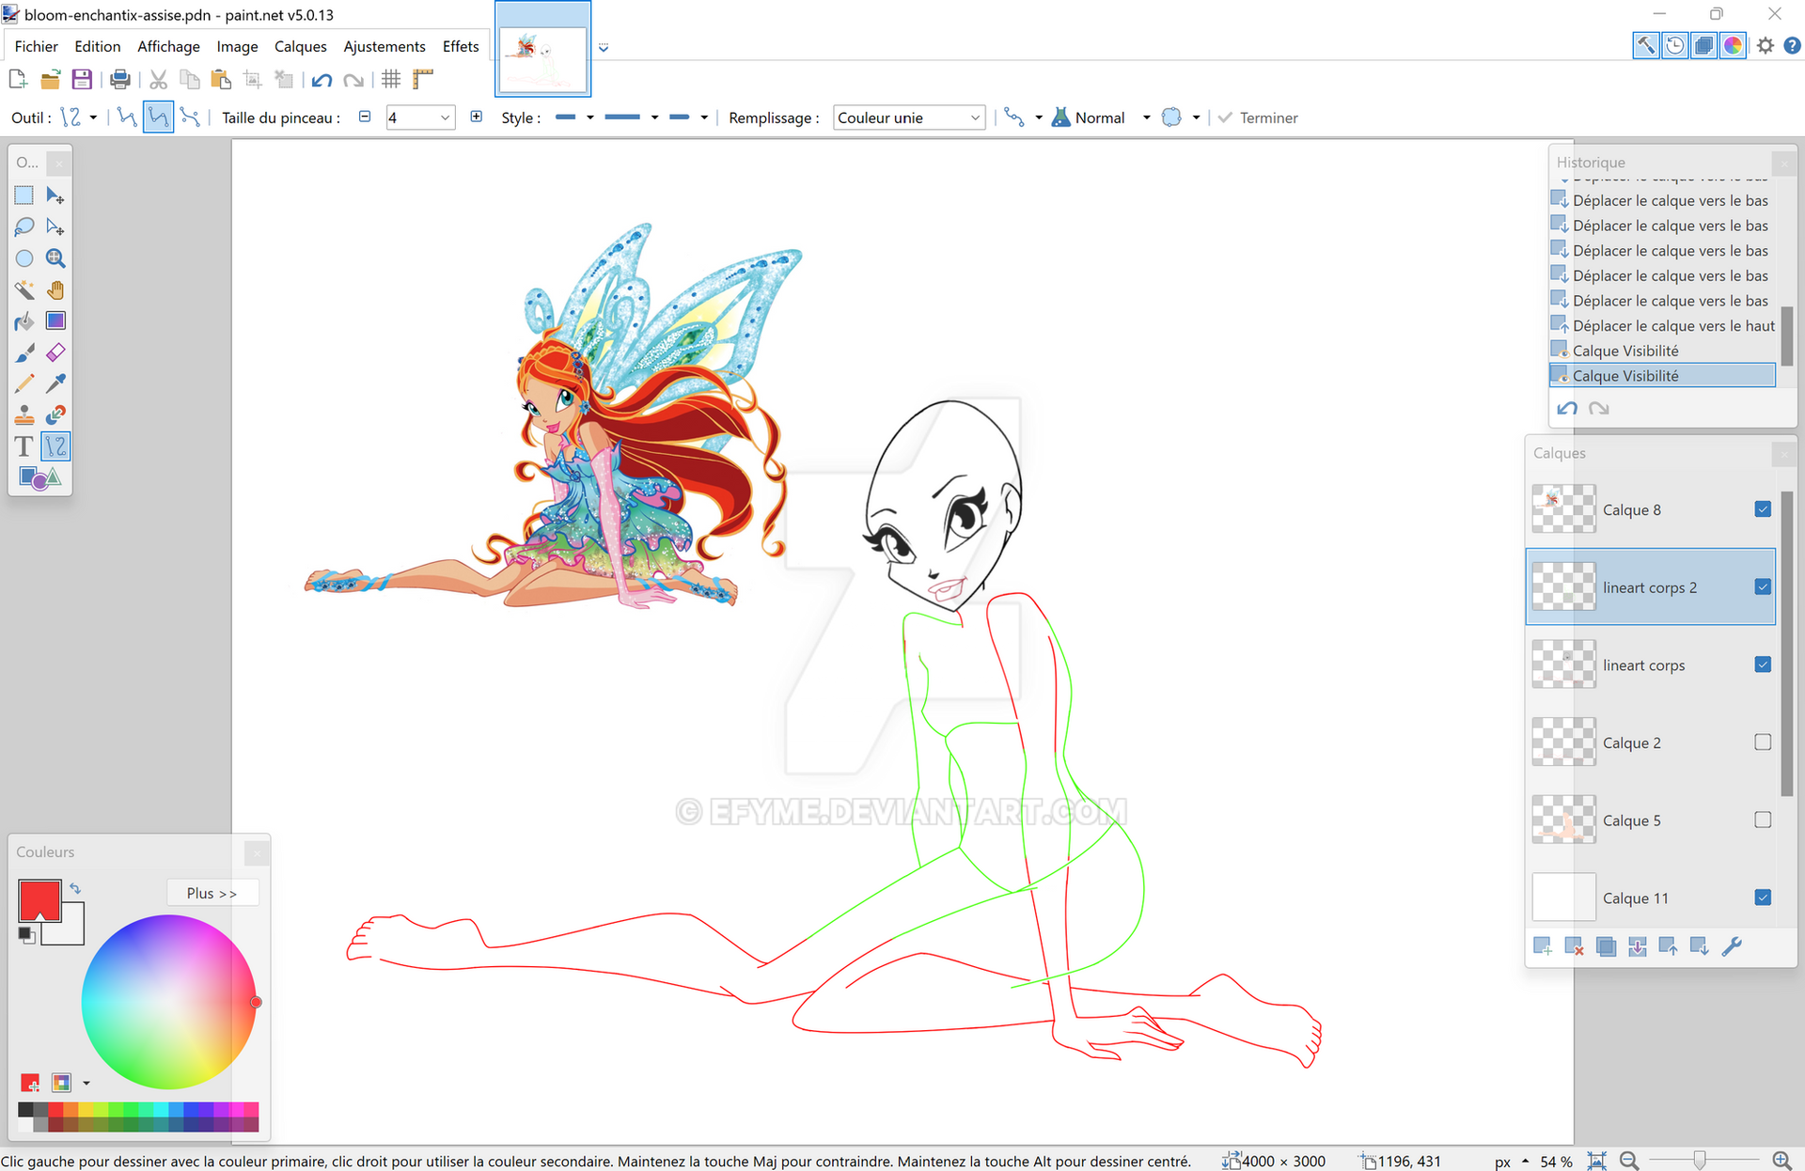
Task: Increase brush size with plus button
Action: 476,117
